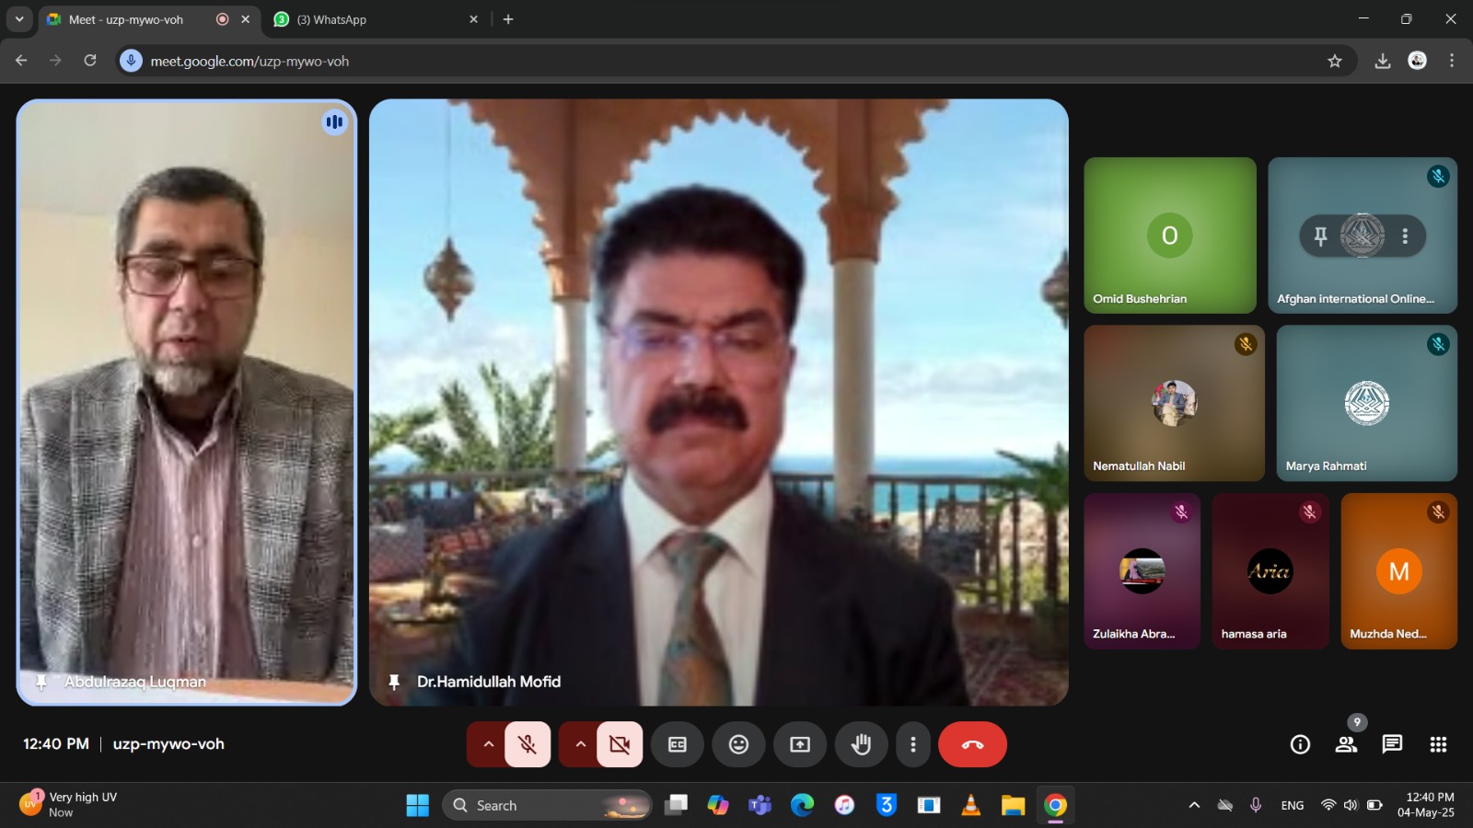Viewport: 1473px width, 828px height.
Task: Open volume settings from the speaker icon
Action: 1351,805
